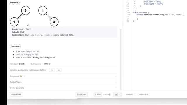Click the Pick One random problem button
Image resolution: width=187 pixels, height=105 pixels.
click(x=82, y=94)
